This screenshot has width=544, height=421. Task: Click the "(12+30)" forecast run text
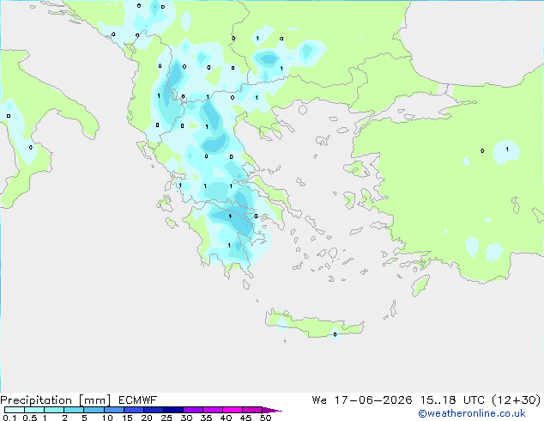pyautogui.click(x=517, y=400)
